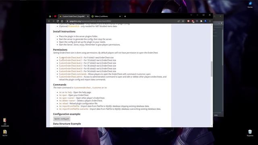
Task: Switch to Custom EnderChest SpigotMC tab
Action: pyautogui.click(x=73, y=17)
